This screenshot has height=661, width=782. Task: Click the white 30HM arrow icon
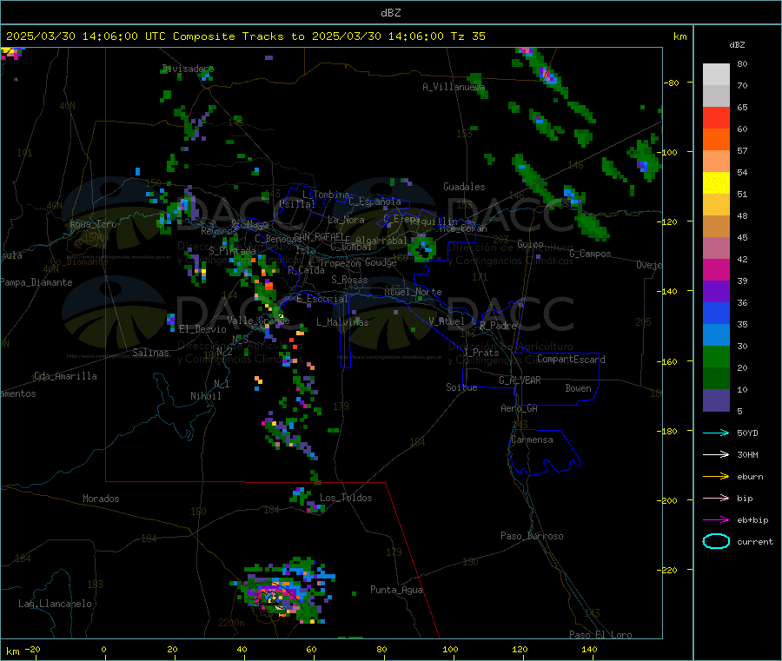coord(716,454)
